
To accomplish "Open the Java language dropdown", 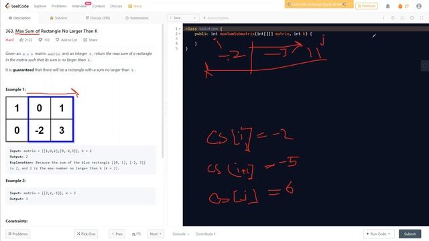I will coord(183,18).
